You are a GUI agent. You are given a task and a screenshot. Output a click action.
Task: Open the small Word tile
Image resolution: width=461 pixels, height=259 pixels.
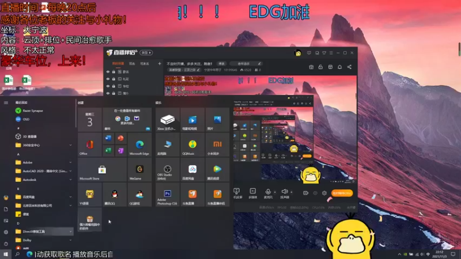[x=108, y=138]
